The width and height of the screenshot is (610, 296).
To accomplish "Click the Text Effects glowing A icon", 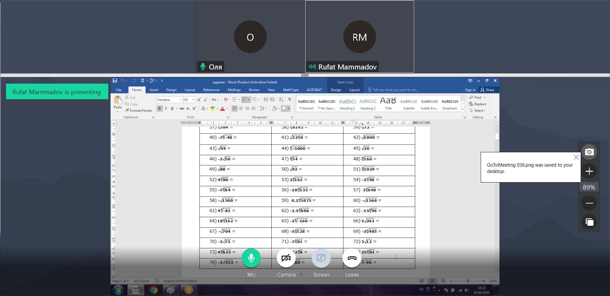I will tap(203, 108).
